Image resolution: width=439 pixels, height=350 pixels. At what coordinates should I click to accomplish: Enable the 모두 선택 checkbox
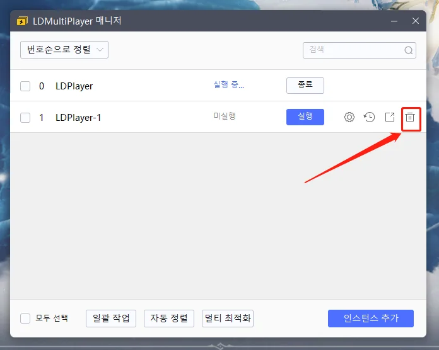[25, 318]
